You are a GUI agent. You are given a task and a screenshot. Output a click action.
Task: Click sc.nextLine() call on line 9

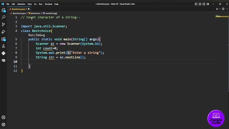click(72, 57)
